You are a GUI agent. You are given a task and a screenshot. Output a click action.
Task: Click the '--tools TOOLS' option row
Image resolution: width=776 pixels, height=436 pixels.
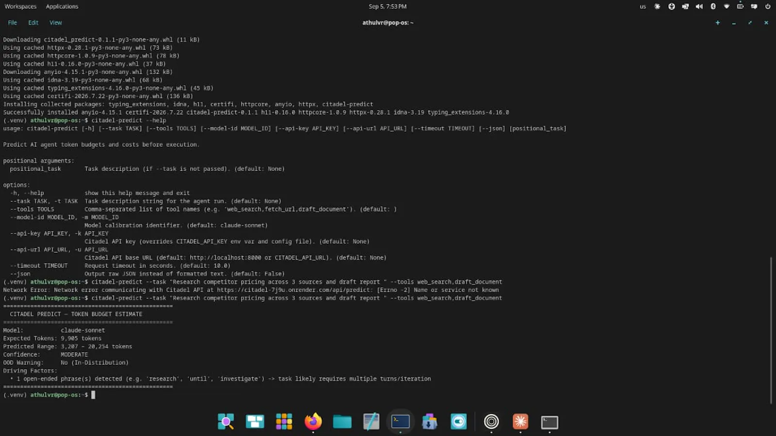pos(203,209)
